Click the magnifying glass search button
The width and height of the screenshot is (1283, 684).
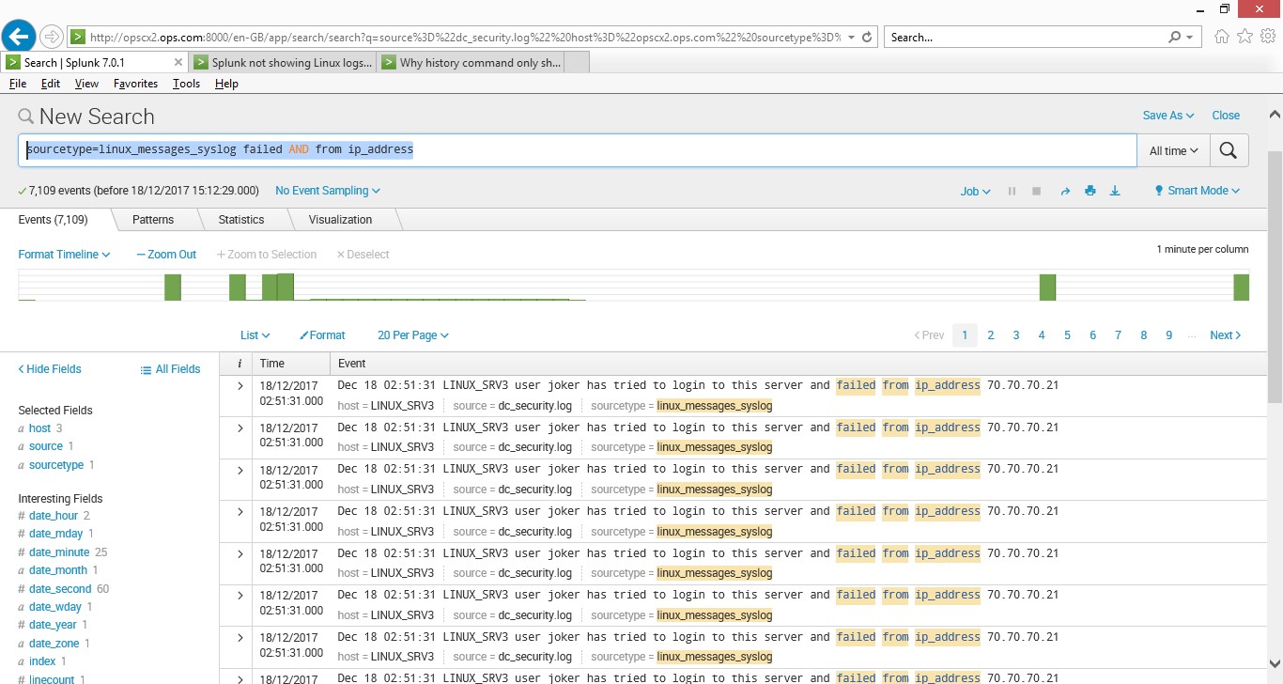[1229, 150]
